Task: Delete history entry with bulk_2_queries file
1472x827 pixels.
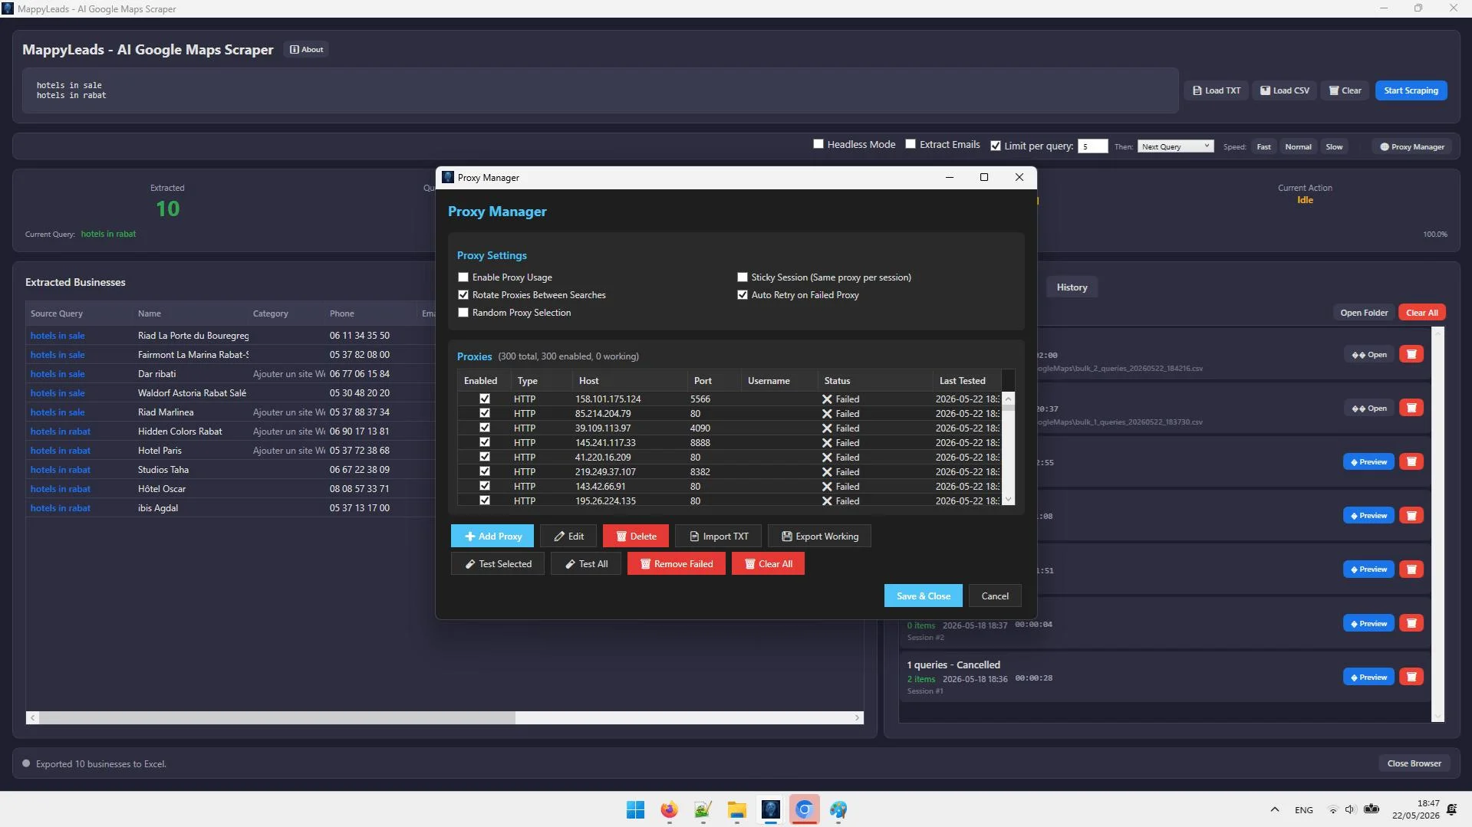Action: click(x=1411, y=354)
